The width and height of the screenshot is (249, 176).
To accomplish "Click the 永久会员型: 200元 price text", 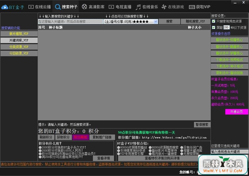I will [x=225, y=98].
